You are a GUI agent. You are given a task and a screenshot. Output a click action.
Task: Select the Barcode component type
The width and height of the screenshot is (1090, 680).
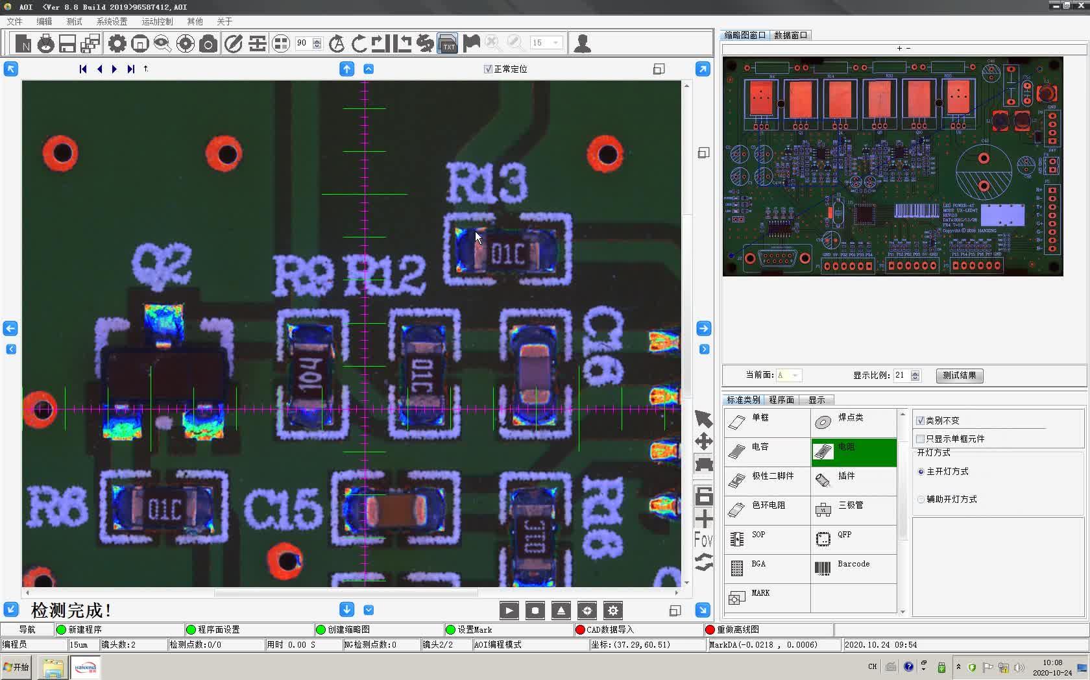[853, 568]
